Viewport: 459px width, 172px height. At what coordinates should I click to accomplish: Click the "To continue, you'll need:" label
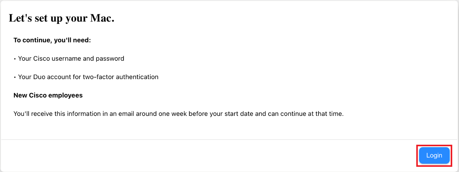pyautogui.click(x=52, y=40)
